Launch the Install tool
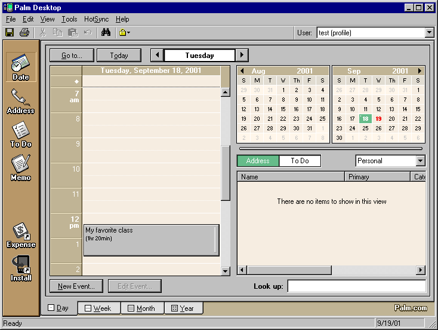This screenshot has width=438, height=330. coord(21,268)
